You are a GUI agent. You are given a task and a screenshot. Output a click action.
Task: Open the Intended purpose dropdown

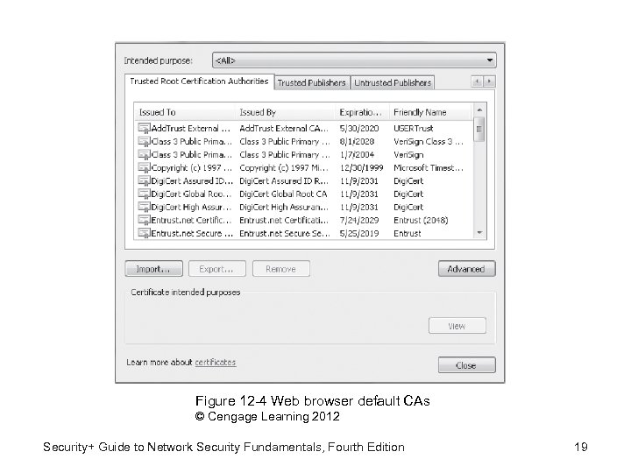tap(354, 60)
